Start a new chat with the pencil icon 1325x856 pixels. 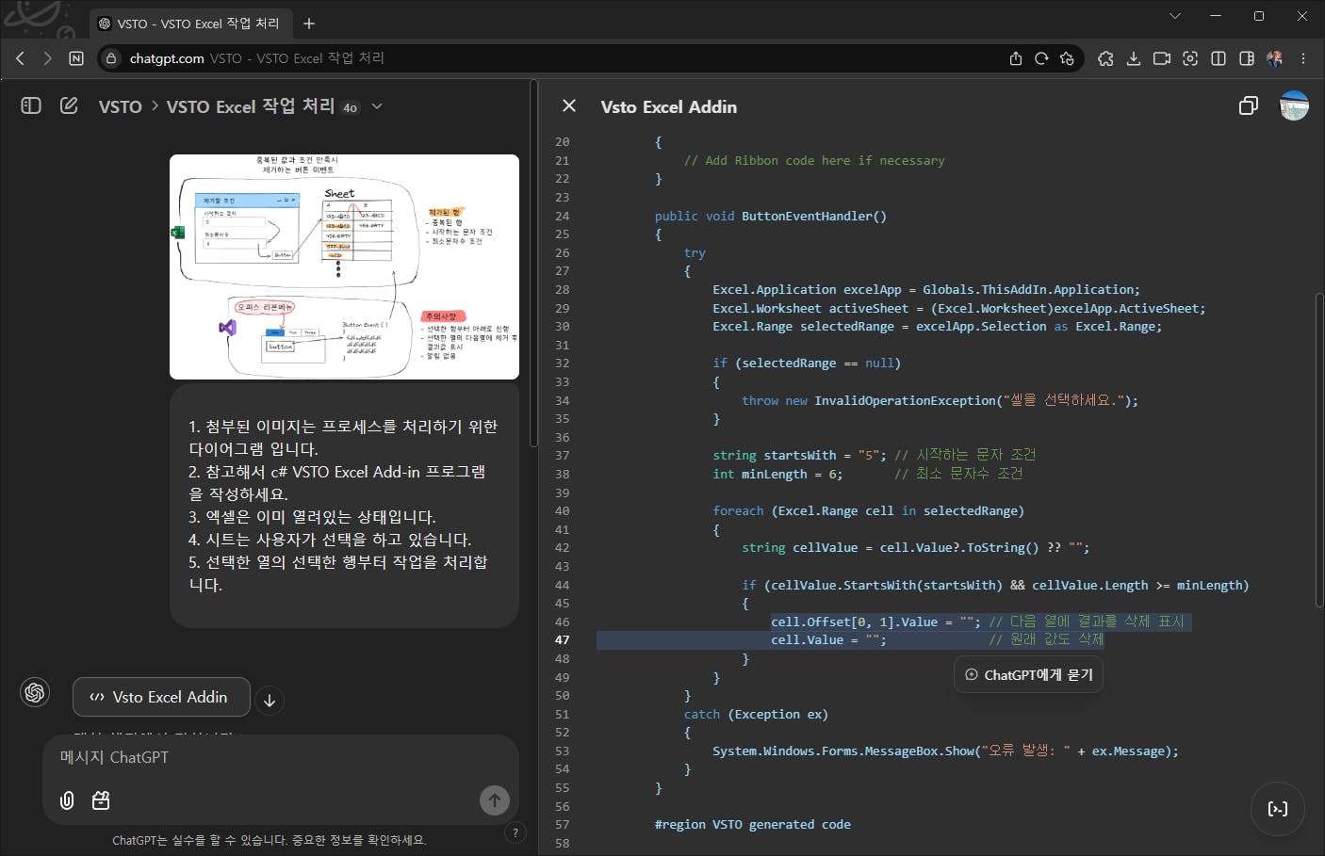pyautogui.click(x=69, y=105)
